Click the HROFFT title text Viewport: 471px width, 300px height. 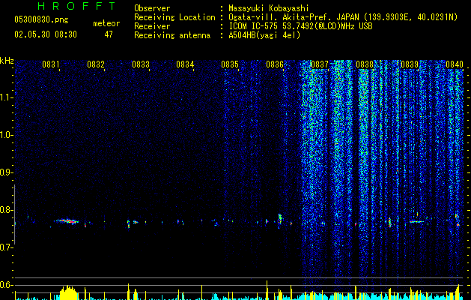(76, 6)
